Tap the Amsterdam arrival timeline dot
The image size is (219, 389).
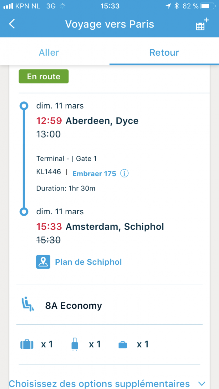pyautogui.click(x=24, y=212)
